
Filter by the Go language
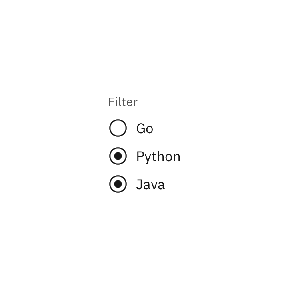tap(118, 128)
